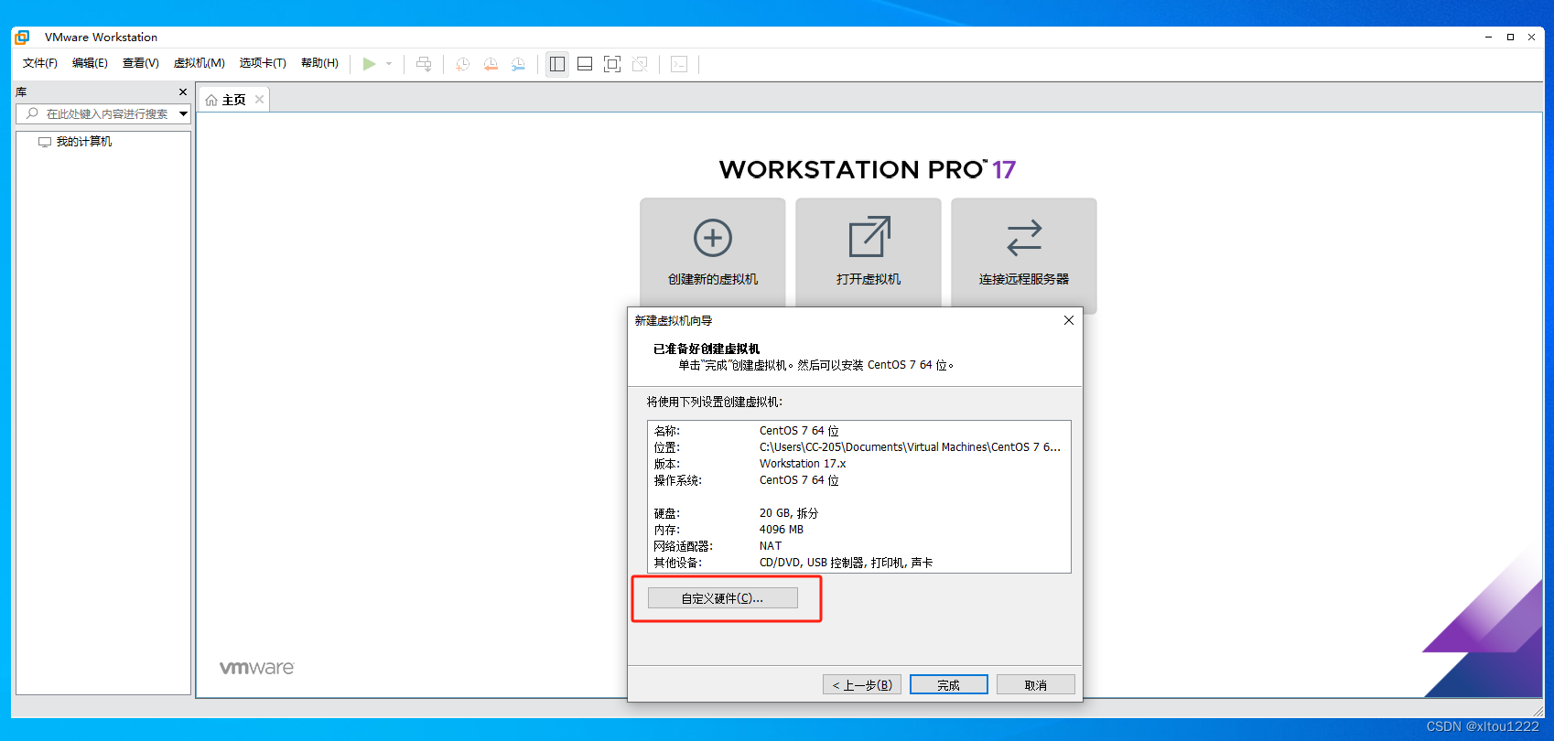Click the take snapshot clock icon
This screenshot has width=1554, height=741.
[x=463, y=64]
